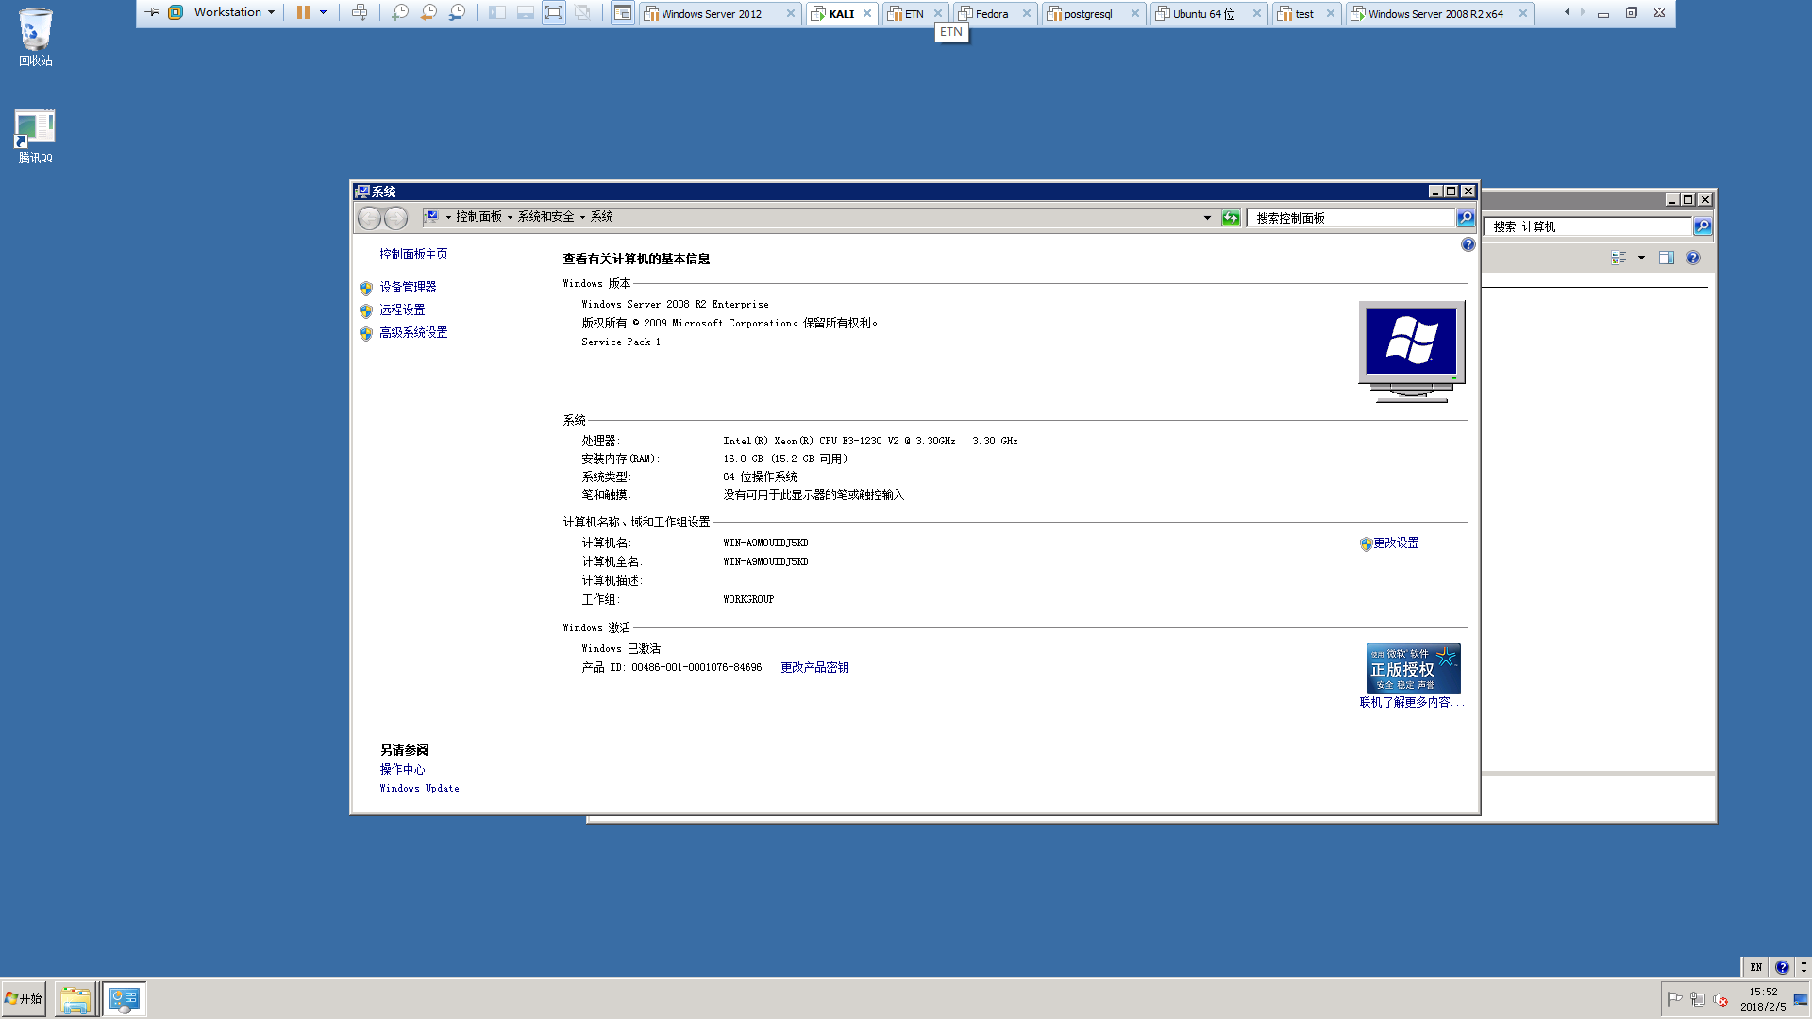The image size is (1812, 1019).
Task: Open 操作中心 (Action Center) link
Action: [402, 769]
